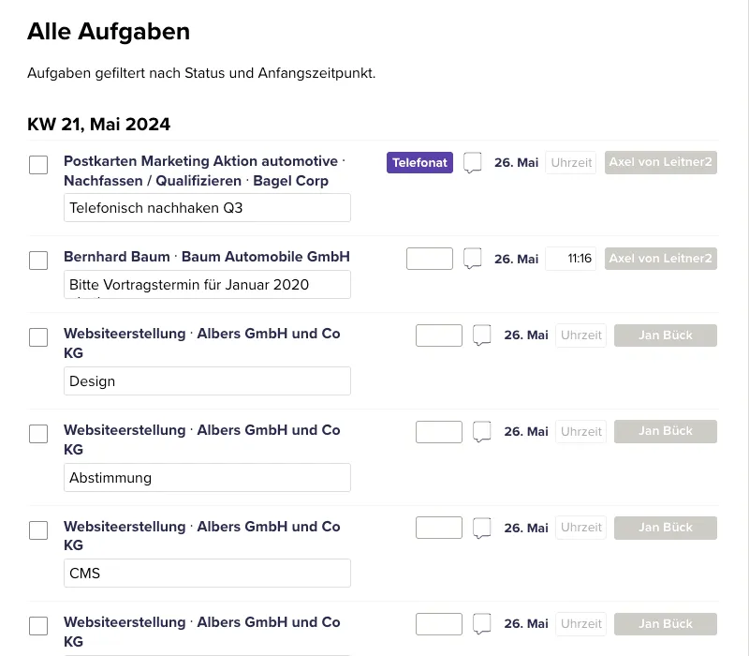Viewport: 749px width, 656px height.
Task: Click the speech bubble icon for the CMS task
Action: 482,529
